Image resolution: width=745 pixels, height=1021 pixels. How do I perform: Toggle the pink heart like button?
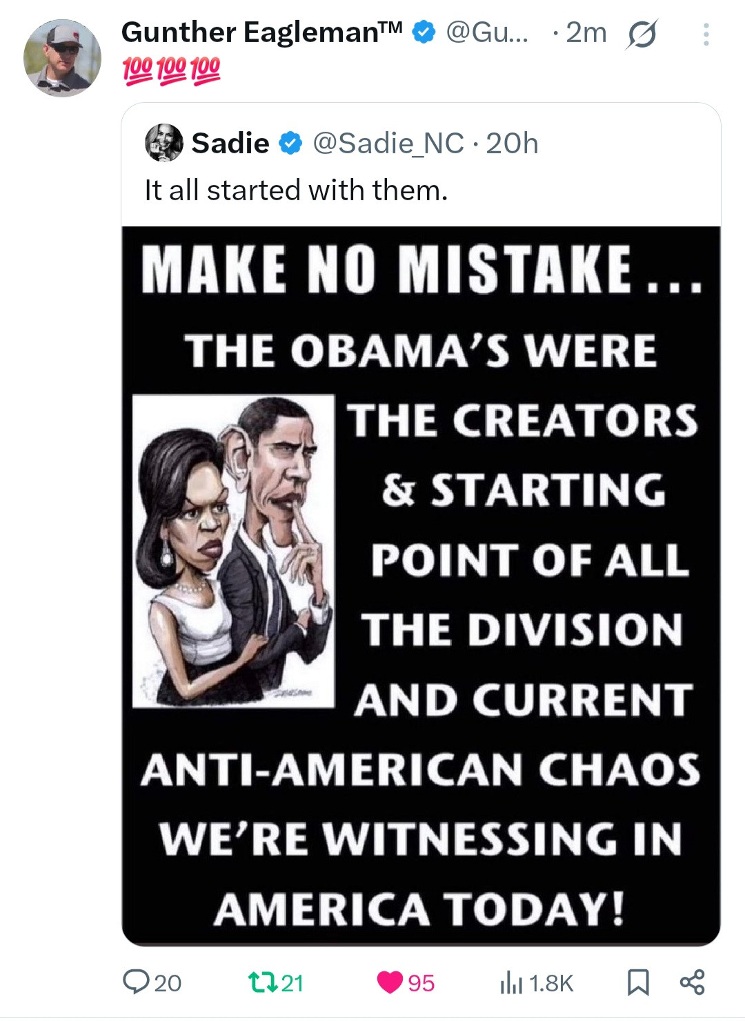pyautogui.click(x=390, y=982)
